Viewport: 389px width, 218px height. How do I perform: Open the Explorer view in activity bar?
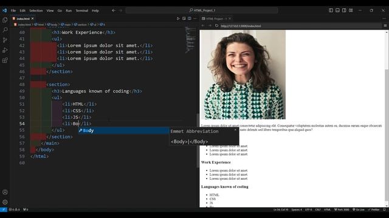5,20
